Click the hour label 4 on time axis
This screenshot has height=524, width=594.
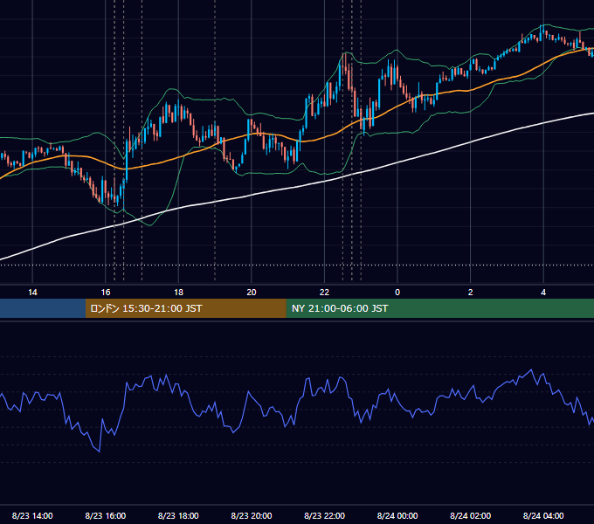(543, 293)
